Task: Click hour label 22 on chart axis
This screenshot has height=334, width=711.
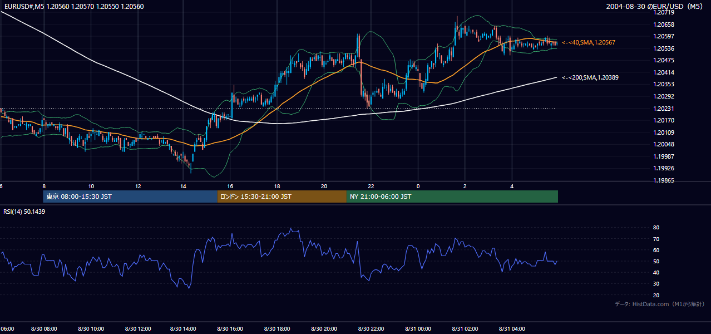Action: point(371,186)
